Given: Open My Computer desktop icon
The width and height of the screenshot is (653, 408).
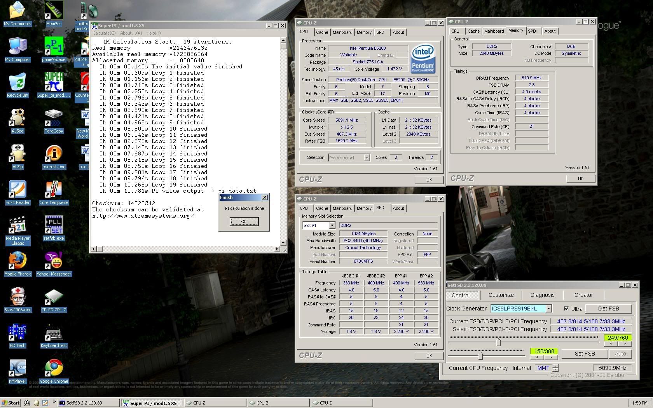Looking at the screenshot, I should pos(17,50).
